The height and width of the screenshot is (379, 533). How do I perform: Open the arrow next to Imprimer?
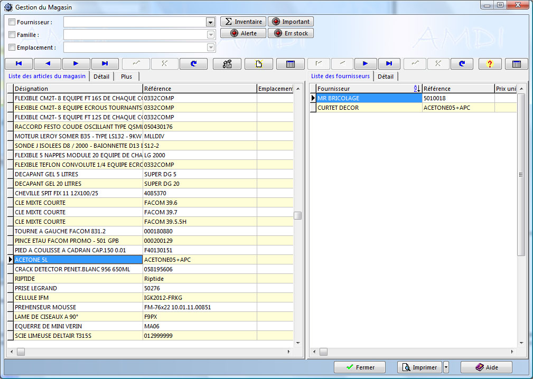coord(446,367)
